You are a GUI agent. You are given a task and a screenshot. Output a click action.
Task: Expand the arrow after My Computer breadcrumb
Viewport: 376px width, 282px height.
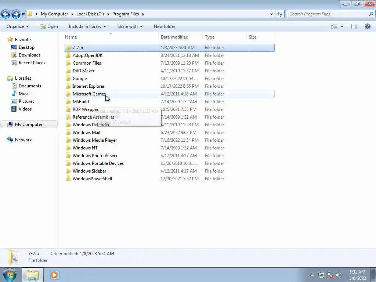(x=72, y=14)
